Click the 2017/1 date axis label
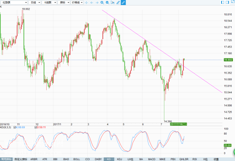The height and width of the screenshot is (161, 235). tap(57, 124)
